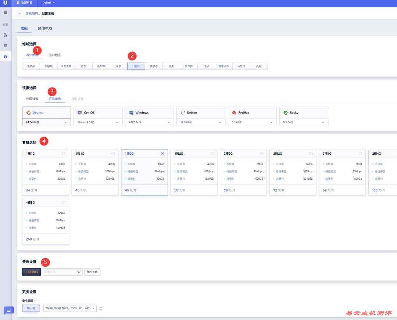Choose the 72 元/月 2核2G plan radio

pyautogui.click(x=311, y=154)
